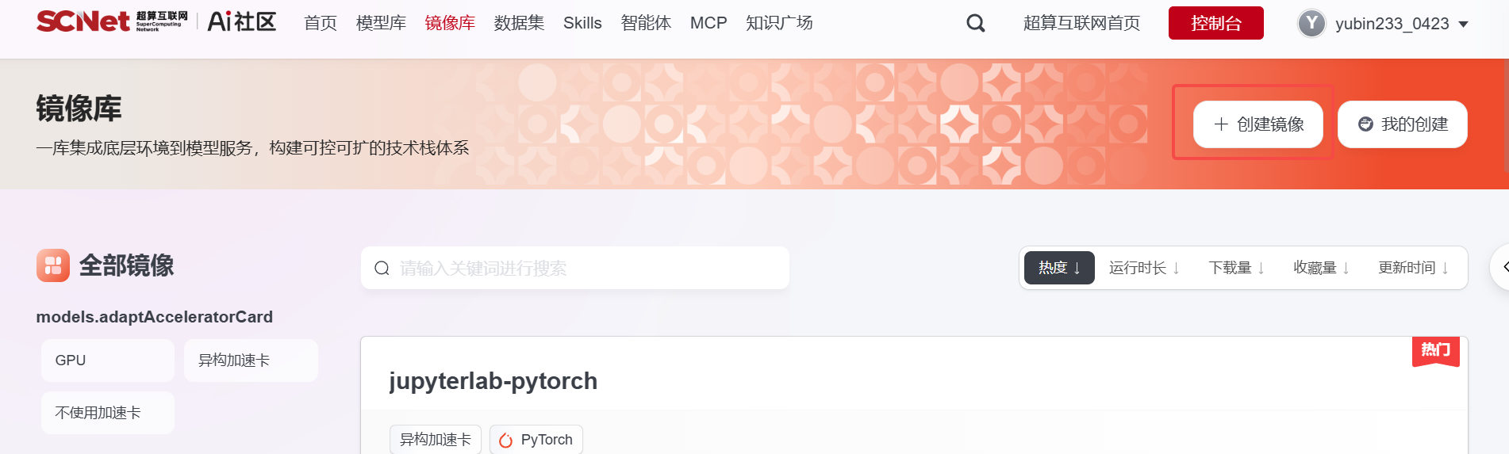Image resolution: width=1509 pixels, height=454 pixels.
Task: Click the red 控制台 button
Action: pos(1215,23)
